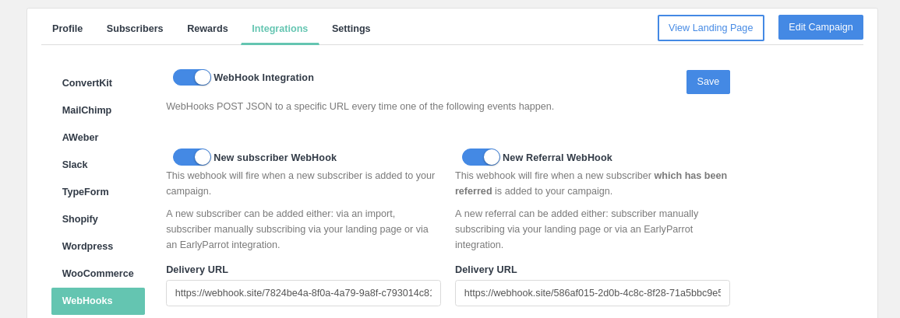This screenshot has width=900, height=318.
Task: Toggle the New Referral WebHook switch
Action: pyautogui.click(x=481, y=157)
